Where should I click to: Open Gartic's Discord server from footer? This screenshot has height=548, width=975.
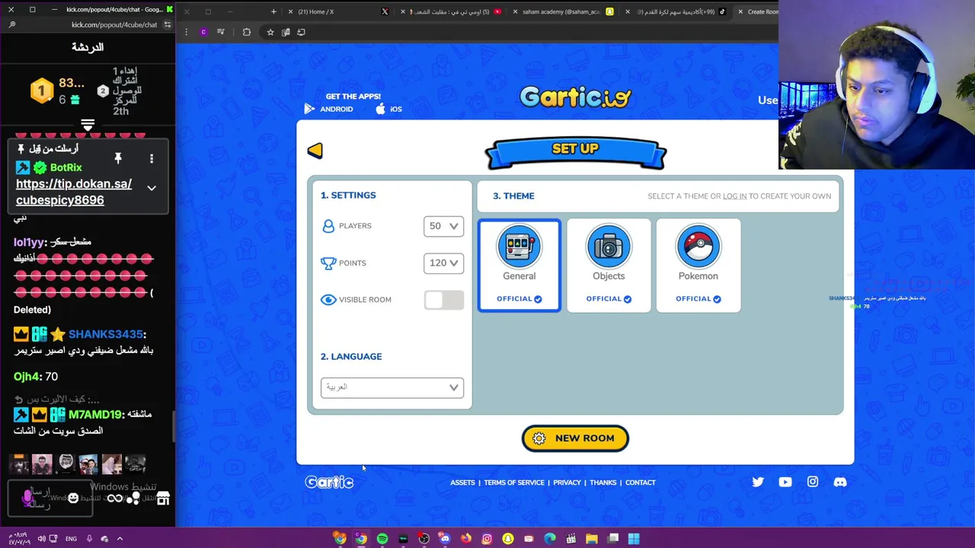pyautogui.click(x=840, y=482)
